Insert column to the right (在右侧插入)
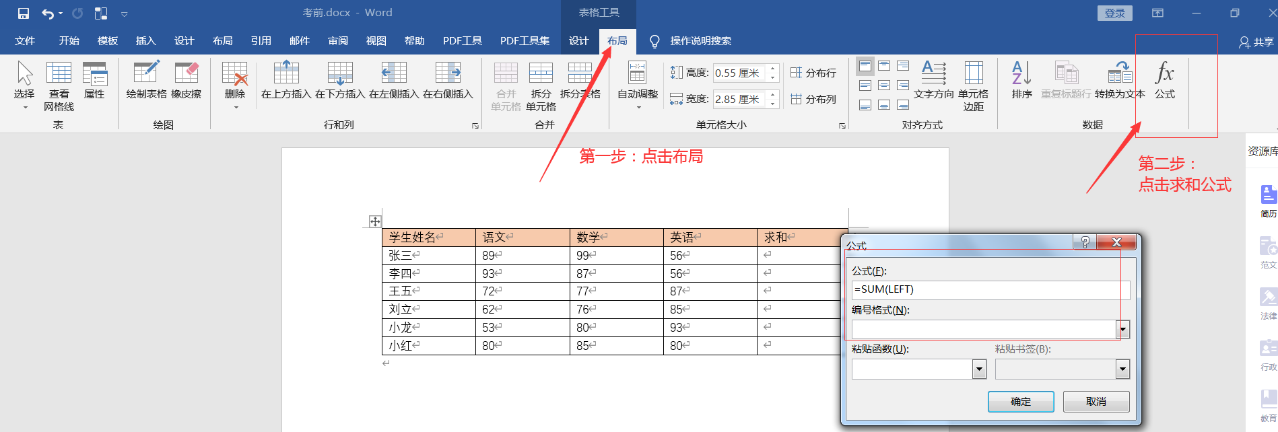This screenshot has height=432, width=1278. 448,80
